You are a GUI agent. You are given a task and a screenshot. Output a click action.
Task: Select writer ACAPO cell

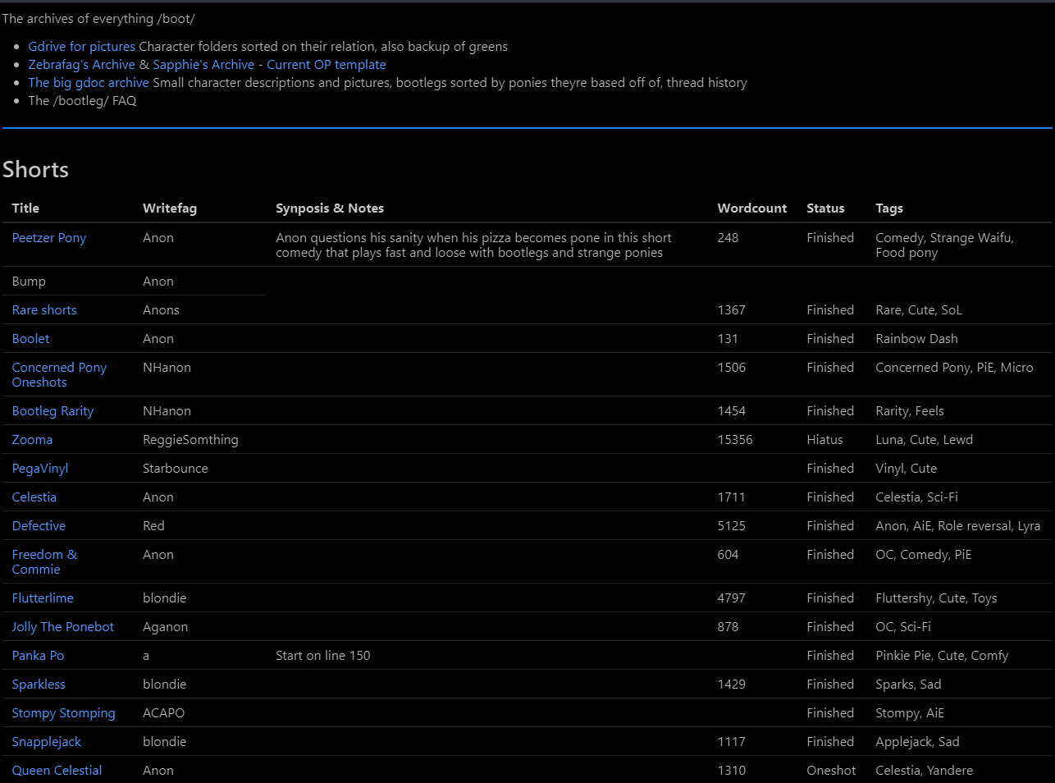pyautogui.click(x=164, y=713)
